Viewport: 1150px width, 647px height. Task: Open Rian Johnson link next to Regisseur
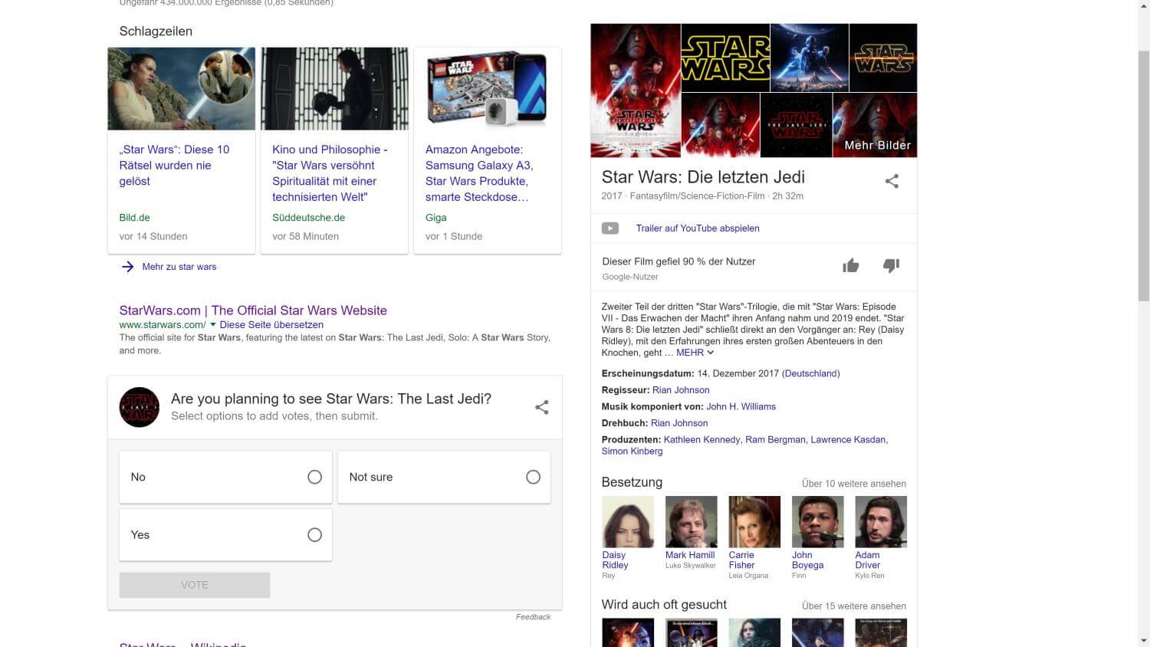(x=681, y=390)
